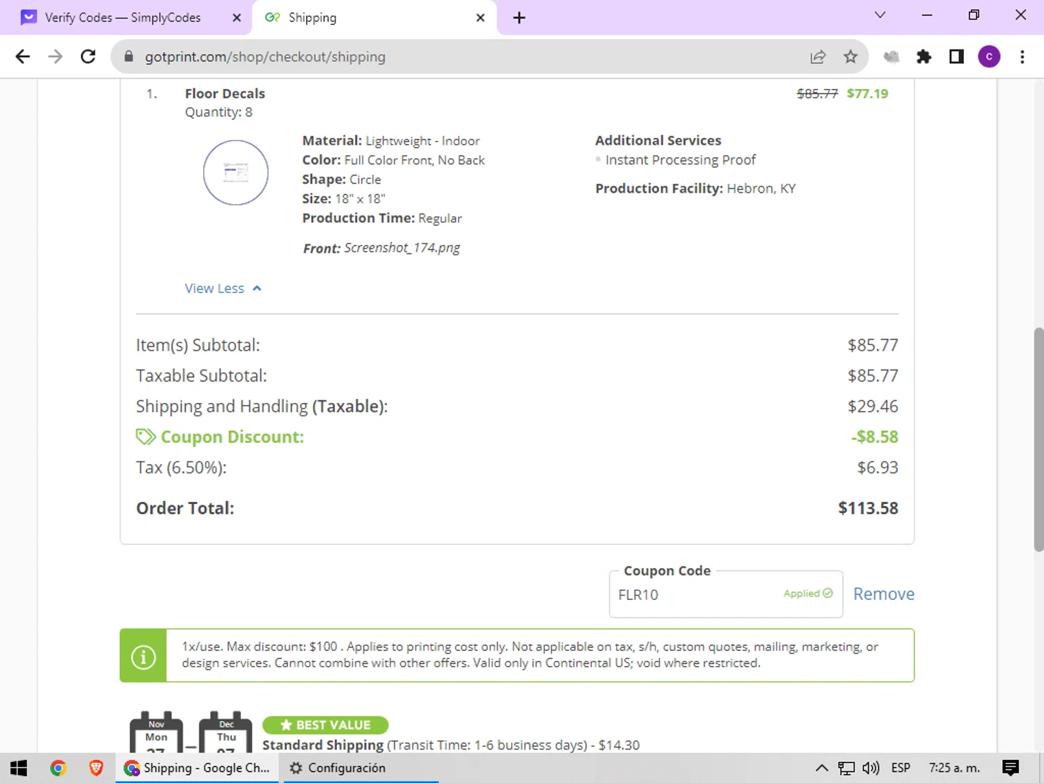This screenshot has height=783, width=1044.
Task: Share this page via the share icon
Action: 818,57
